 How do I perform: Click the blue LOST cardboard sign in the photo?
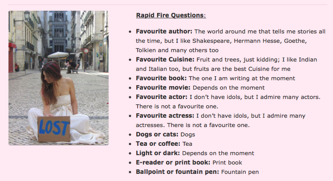coord(54,128)
